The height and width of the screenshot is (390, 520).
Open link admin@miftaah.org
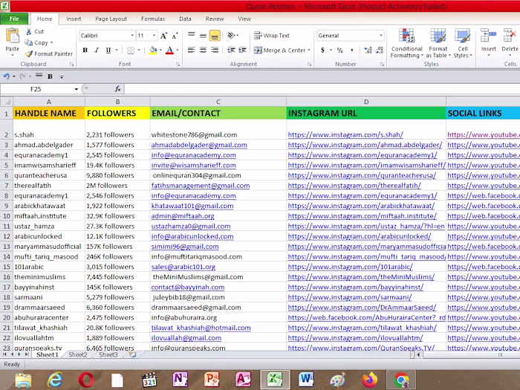(x=183, y=216)
